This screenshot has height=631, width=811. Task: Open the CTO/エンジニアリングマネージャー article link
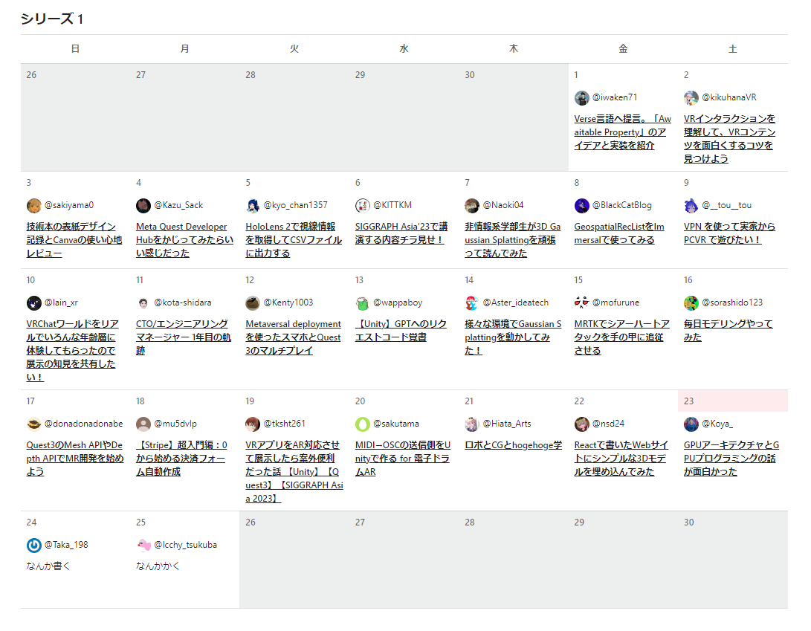[x=184, y=337]
